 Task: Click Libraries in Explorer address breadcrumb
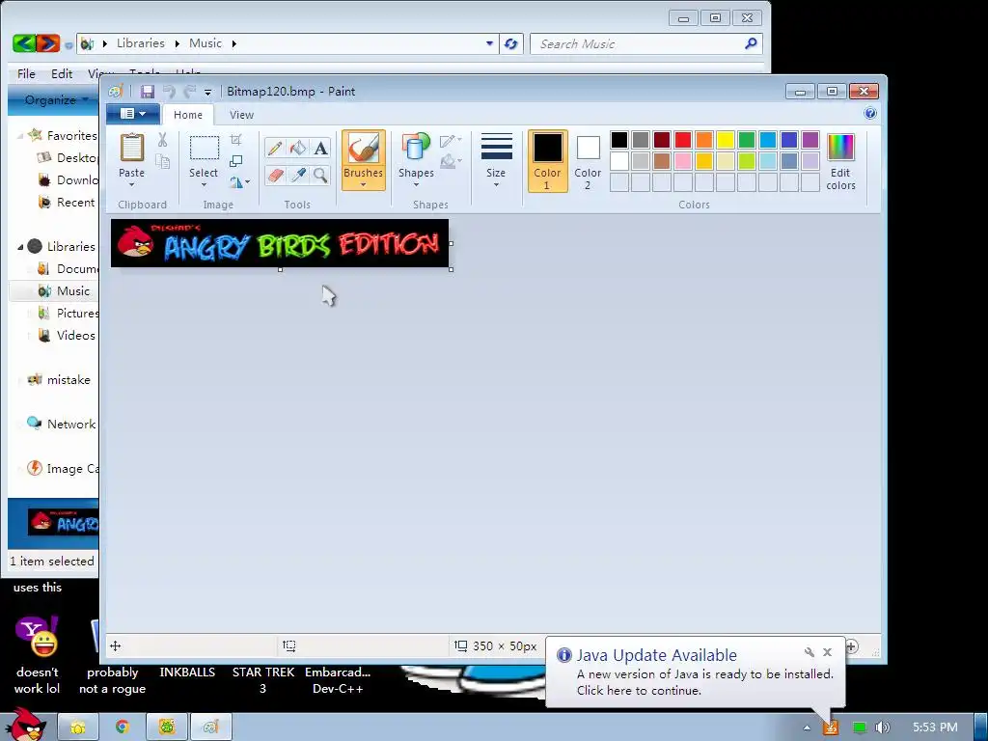click(141, 42)
